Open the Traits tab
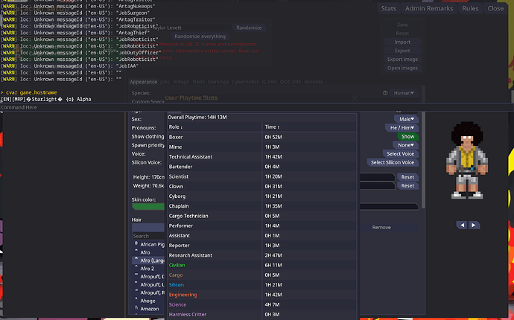 coord(198,82)
